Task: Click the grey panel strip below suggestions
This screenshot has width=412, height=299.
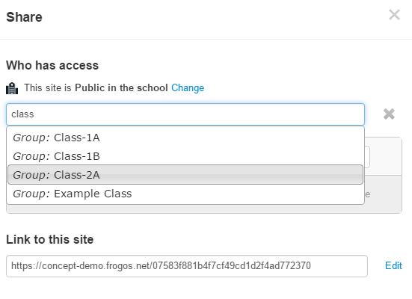Action: [x=204, y=209]
